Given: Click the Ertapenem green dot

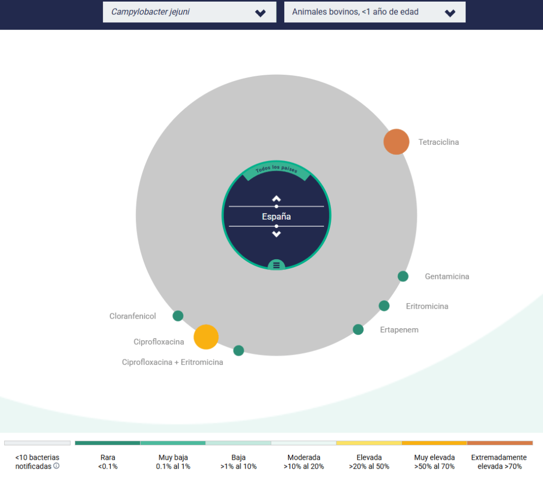Looking at the screenshot, I should (x=358, y=330).
